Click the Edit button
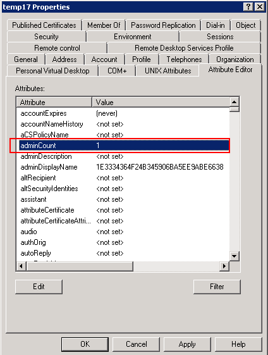Image resolution: width=268 pixels, height=355 pixels. click(39, 287)
